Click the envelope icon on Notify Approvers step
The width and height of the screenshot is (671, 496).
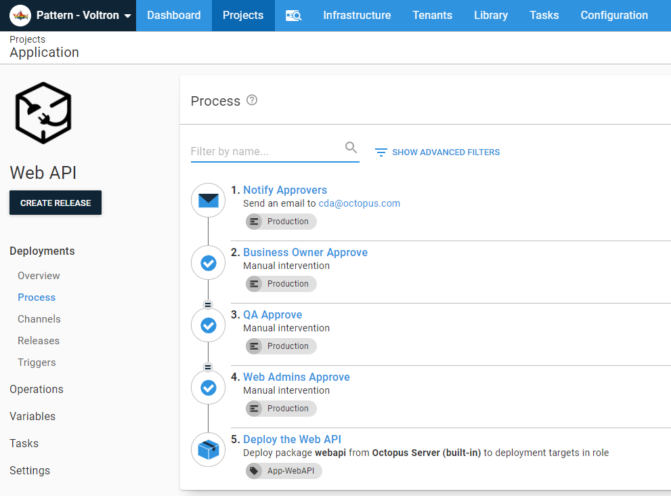[x=208, y=200]
